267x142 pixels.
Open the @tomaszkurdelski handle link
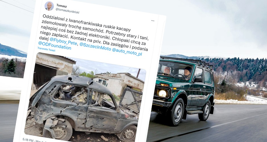coord(67,11)
